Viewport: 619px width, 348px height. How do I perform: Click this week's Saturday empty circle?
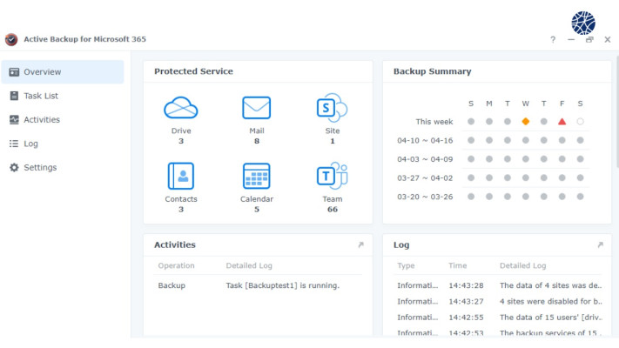pos(580,122)
